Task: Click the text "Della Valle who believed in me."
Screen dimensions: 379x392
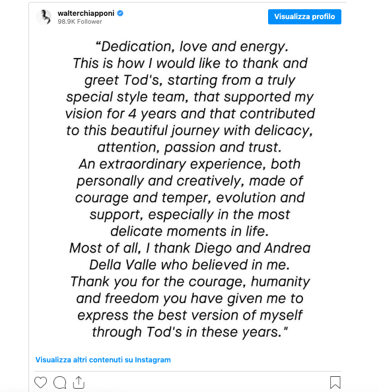Action: [x=189, y=265]
